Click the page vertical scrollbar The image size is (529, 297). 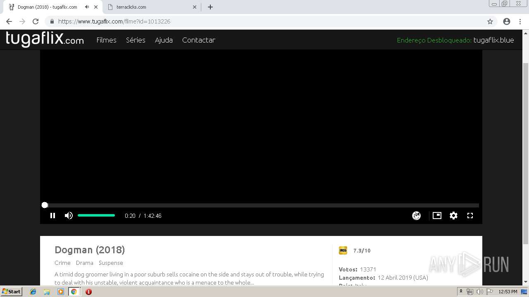pyautogui.click(x=526, y=153)
